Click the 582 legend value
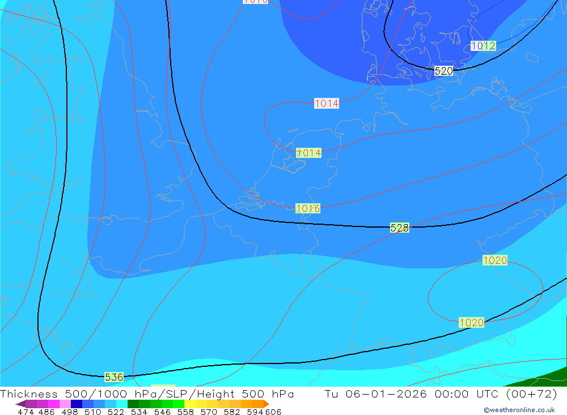Image resolution: width=567 pixels, height=415 pixels. (232, 412)
